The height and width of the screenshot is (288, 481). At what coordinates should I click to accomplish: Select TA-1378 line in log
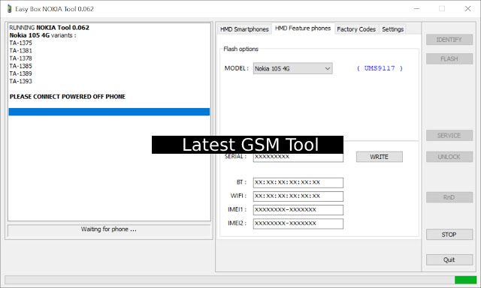click(20, 58)
